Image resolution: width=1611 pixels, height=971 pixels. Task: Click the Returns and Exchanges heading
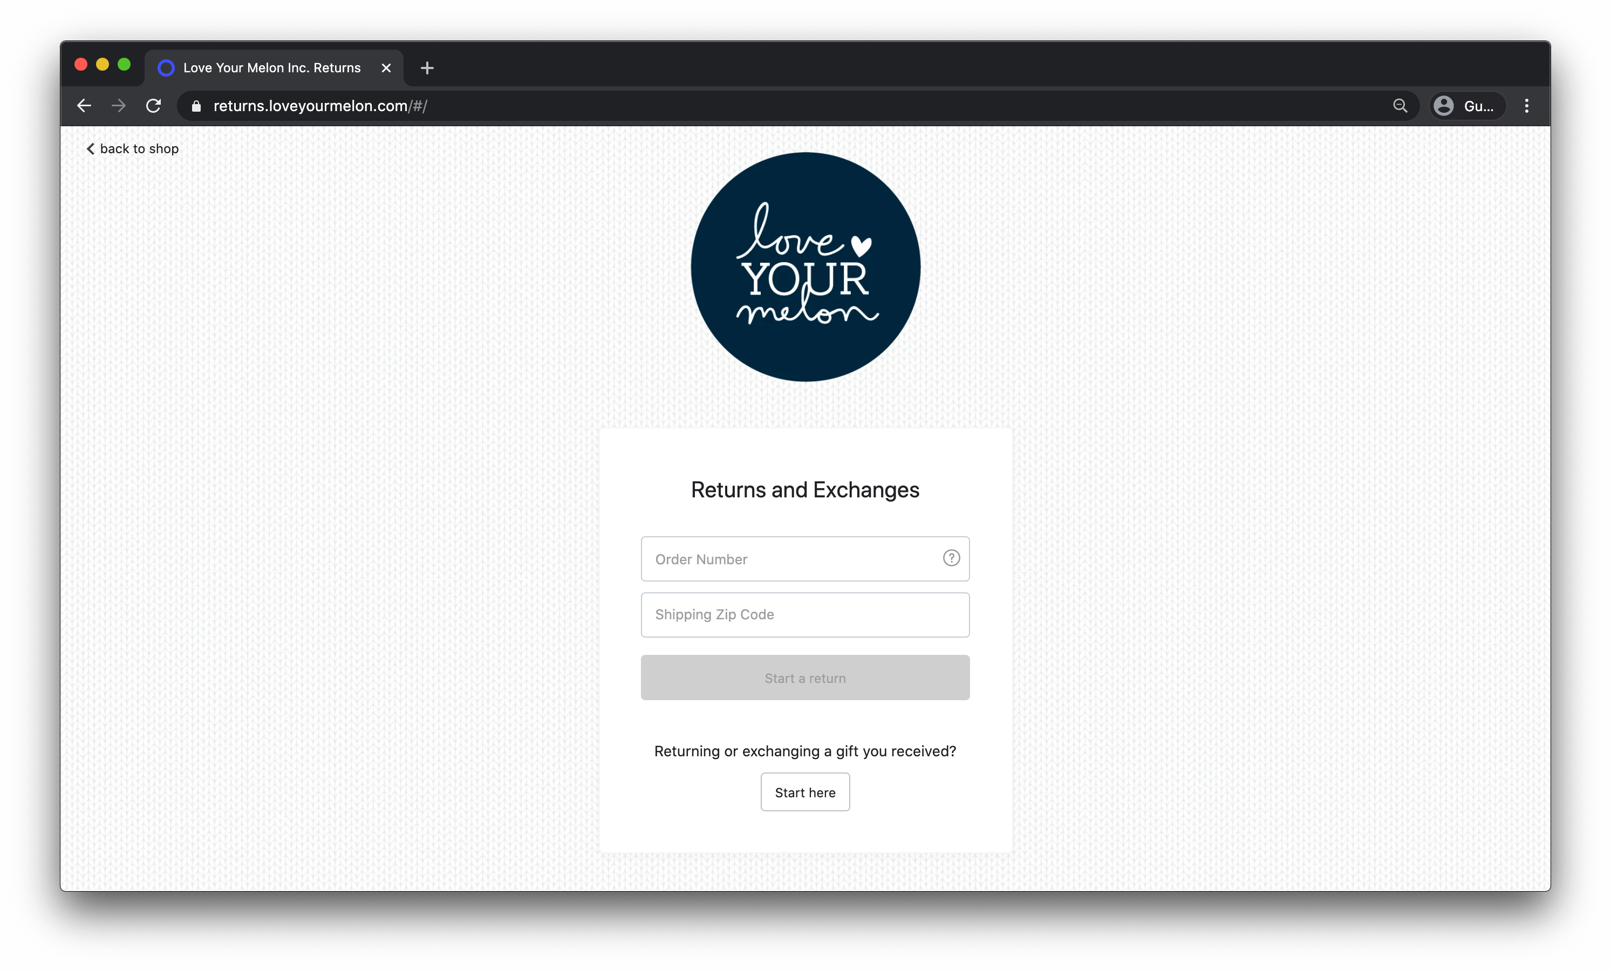point(805,490)
